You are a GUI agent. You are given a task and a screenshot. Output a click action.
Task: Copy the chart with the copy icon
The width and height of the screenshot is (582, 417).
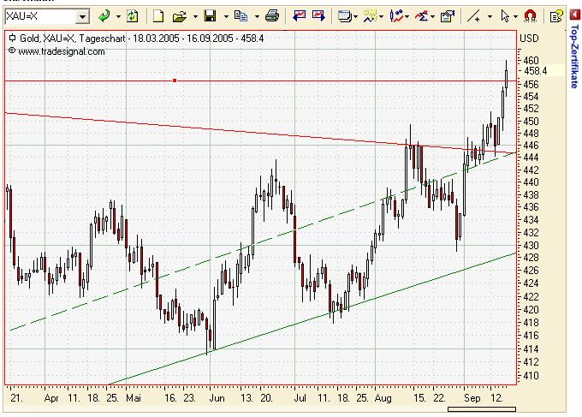pos(241,16)
